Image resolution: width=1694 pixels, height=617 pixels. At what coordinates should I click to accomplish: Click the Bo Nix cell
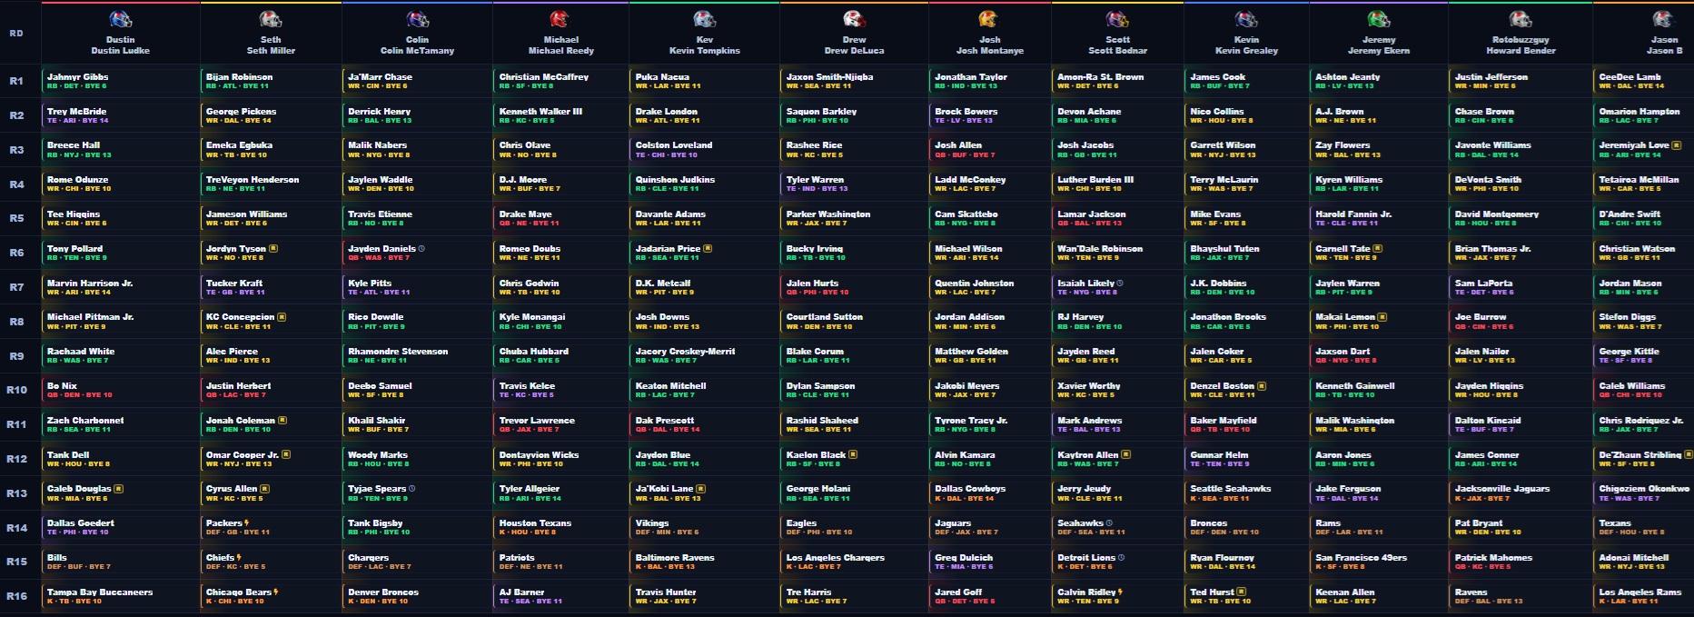120,390
